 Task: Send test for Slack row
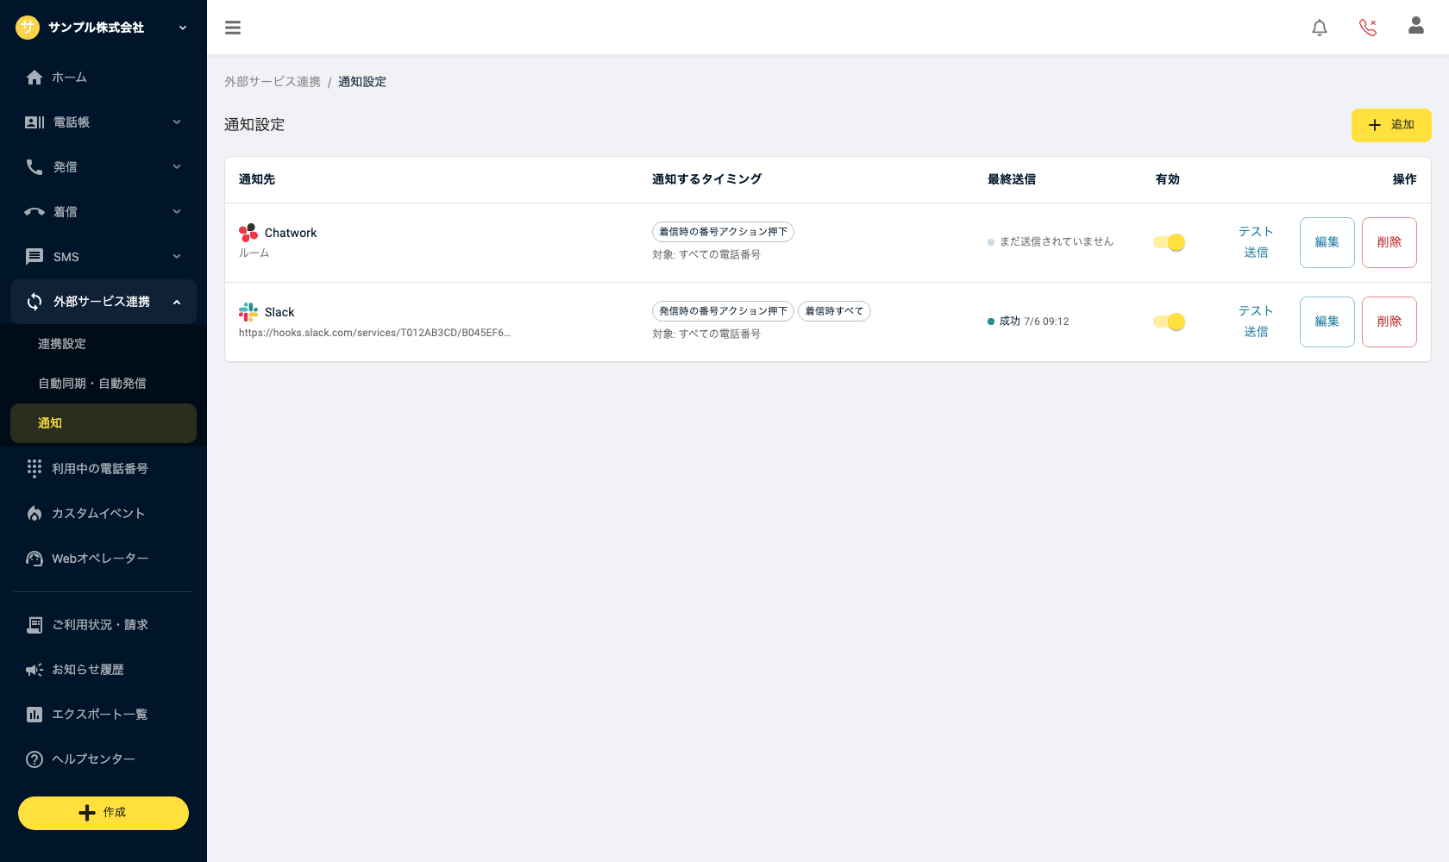pyautogui.click(x=1256, y=322)
